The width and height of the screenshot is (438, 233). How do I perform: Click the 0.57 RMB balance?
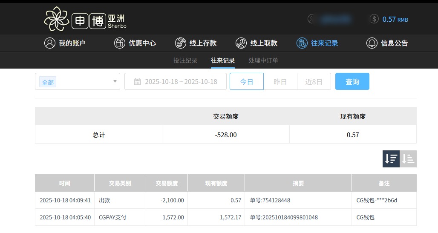pos(395,19)
